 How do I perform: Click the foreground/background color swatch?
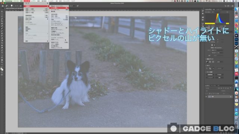(x=2, y=69)
